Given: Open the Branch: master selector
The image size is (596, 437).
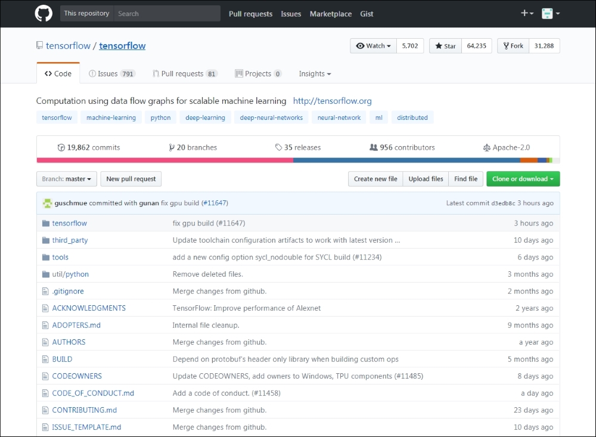Looking at the screenshot, I should pos(67,179).
